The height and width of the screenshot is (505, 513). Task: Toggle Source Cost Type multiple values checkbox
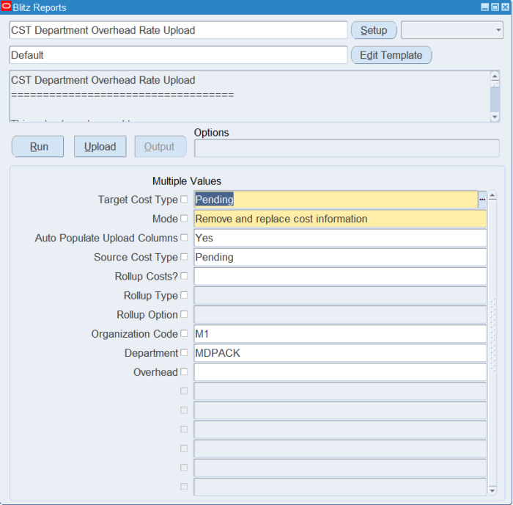(184, 257)
